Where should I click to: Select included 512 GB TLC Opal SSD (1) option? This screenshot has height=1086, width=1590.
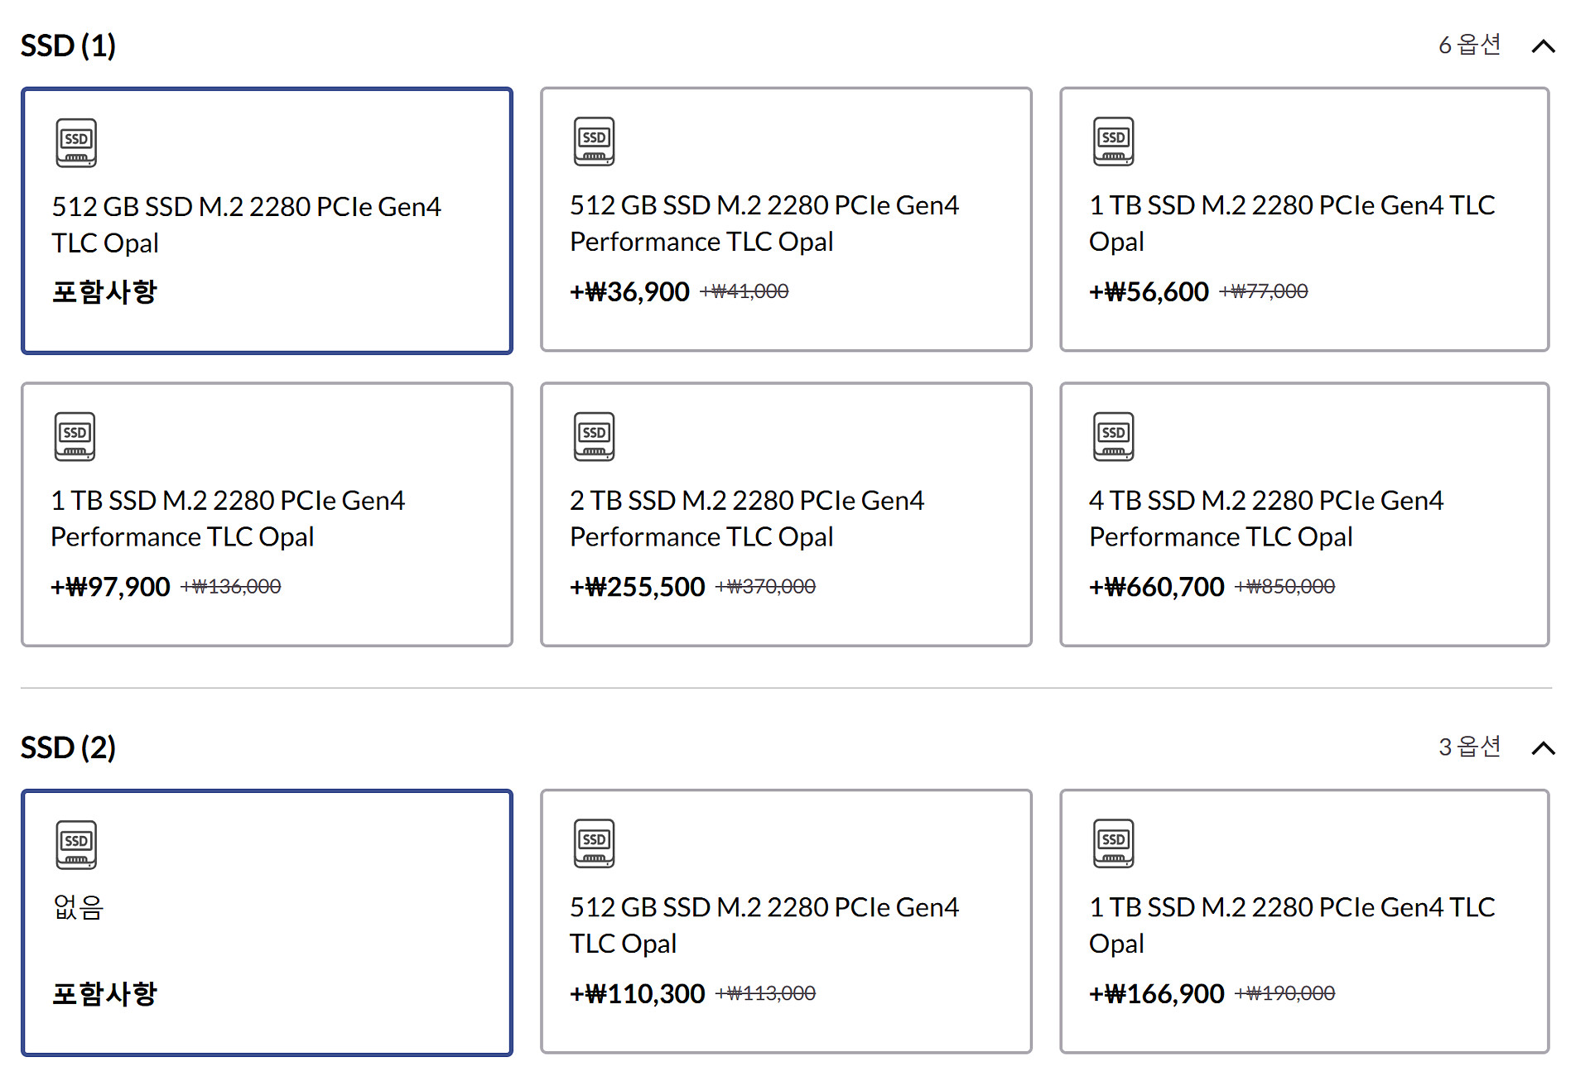coord(267,221)
